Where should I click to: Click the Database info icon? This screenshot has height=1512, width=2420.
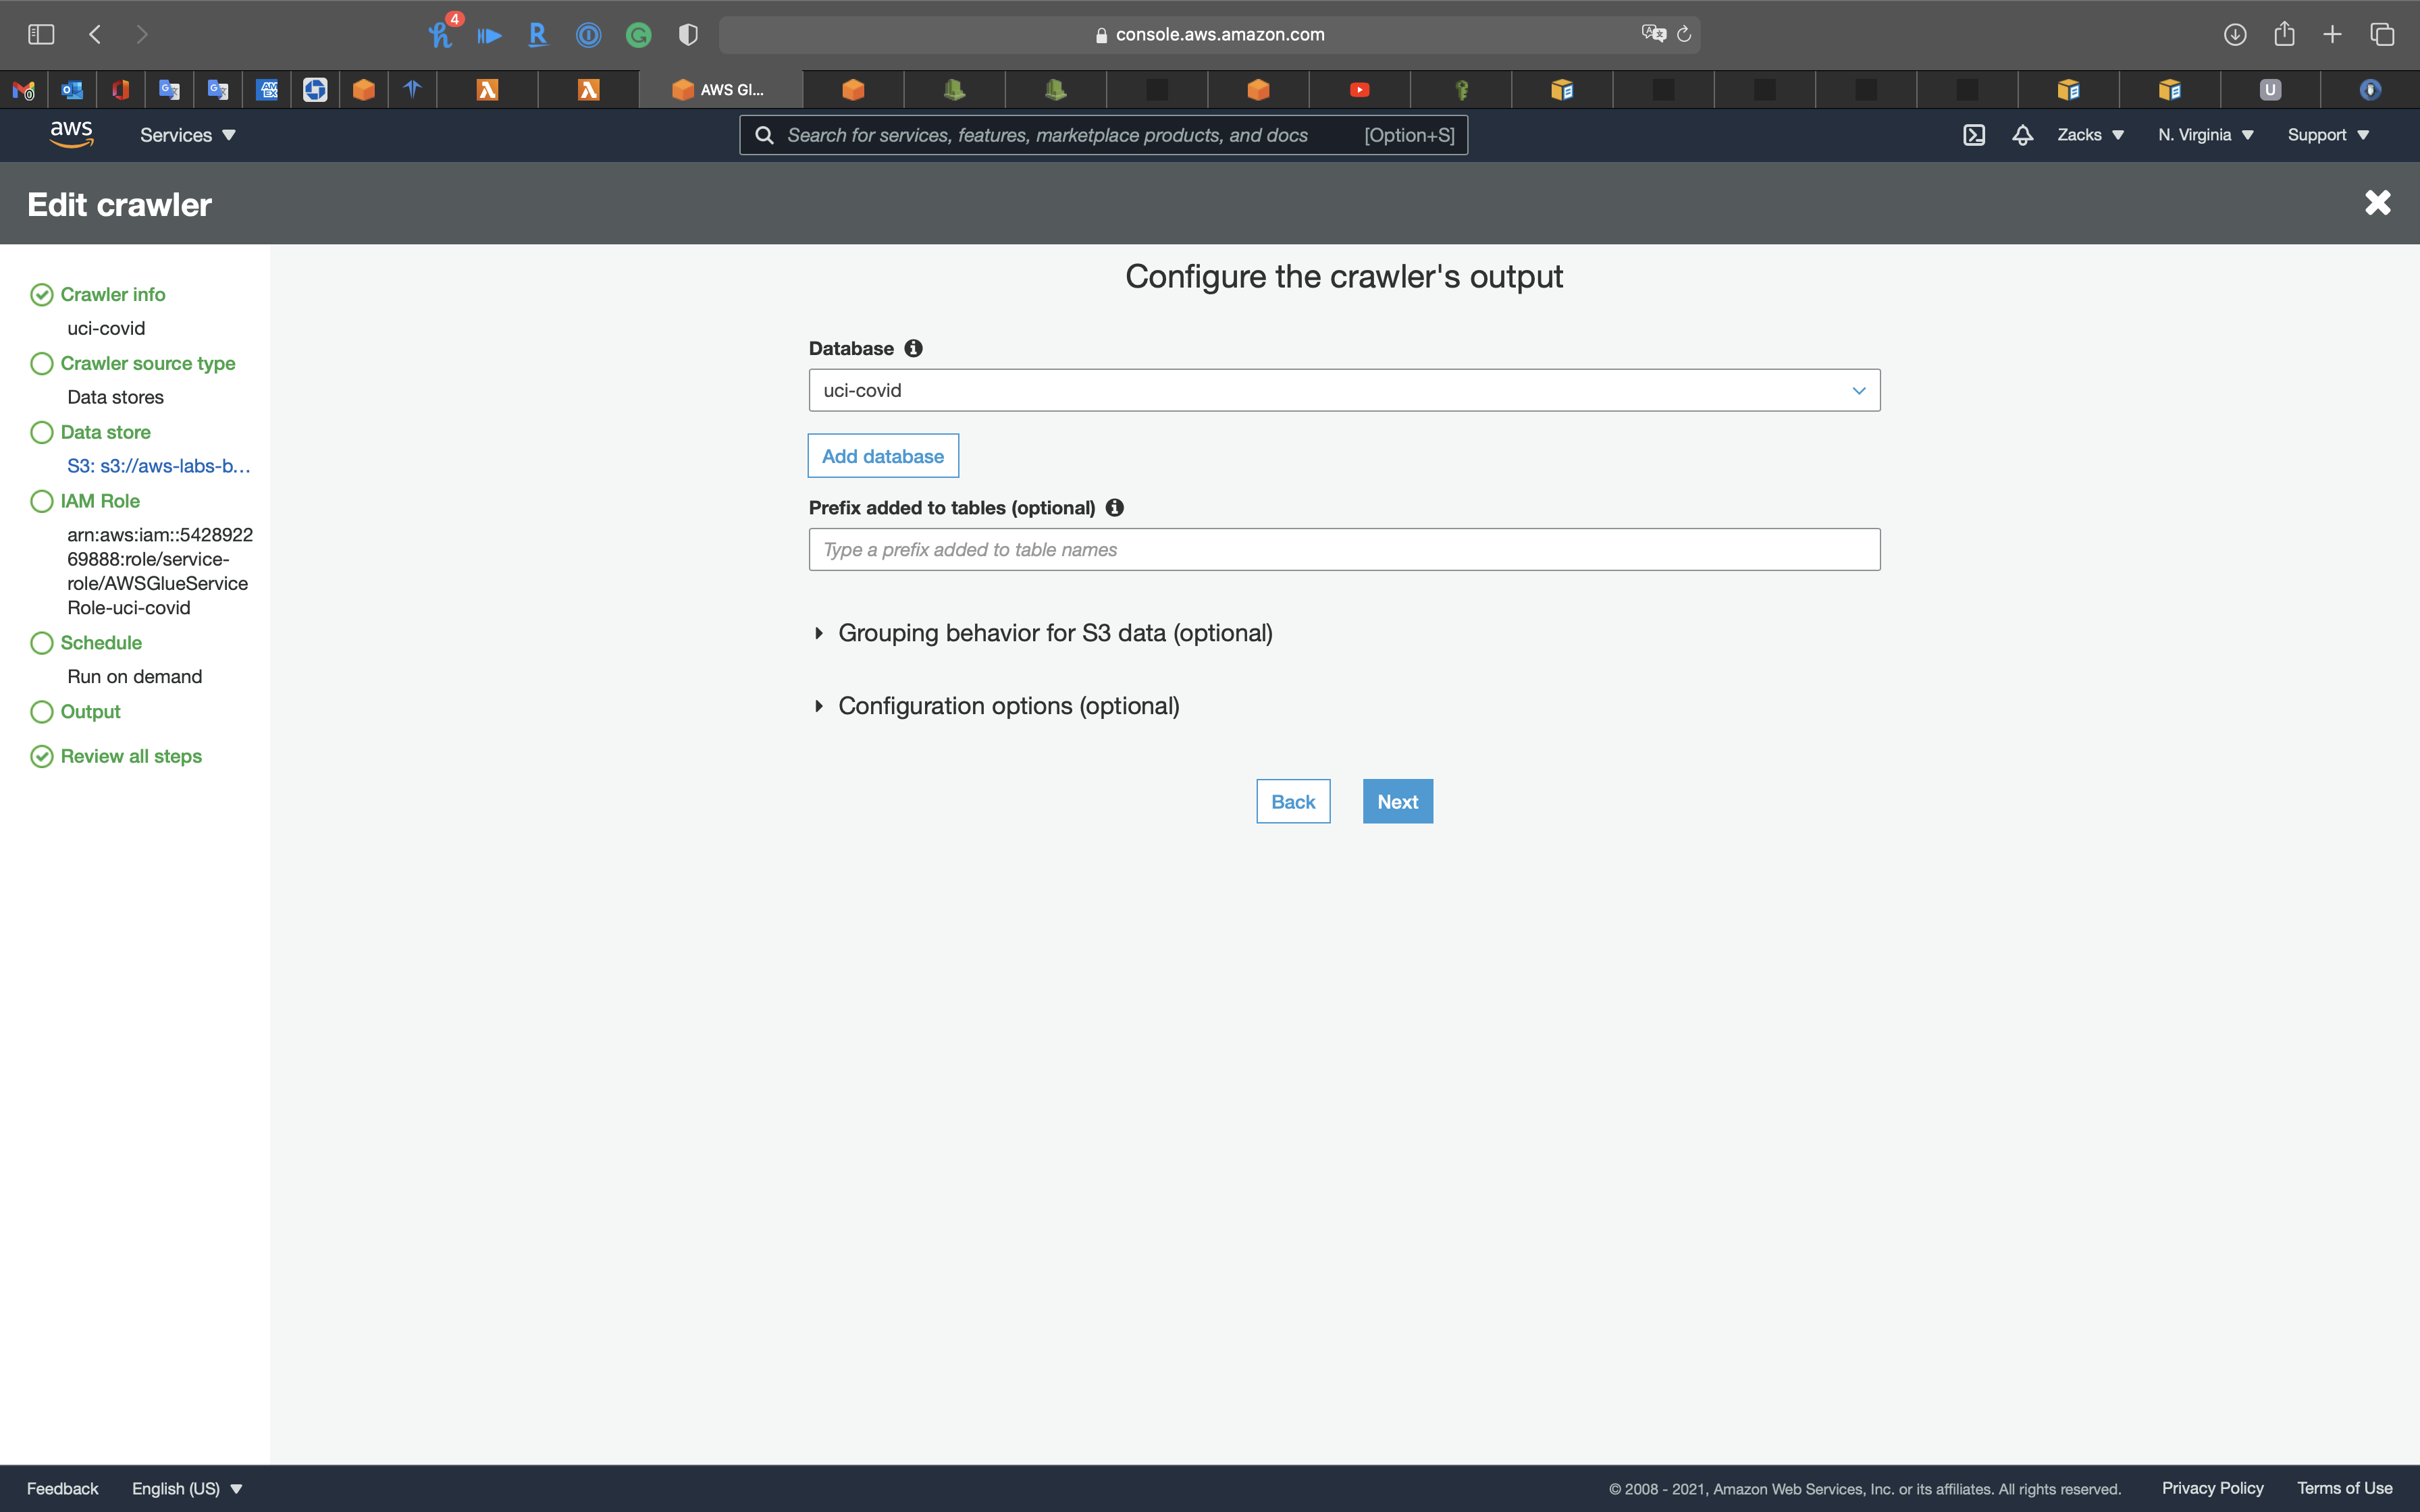point(913,348)
